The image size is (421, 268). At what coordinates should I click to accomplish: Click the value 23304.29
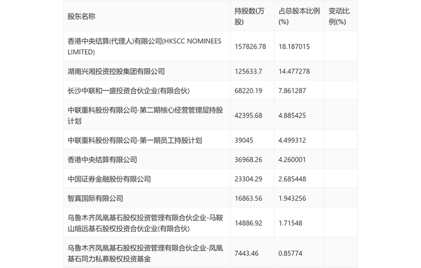[x=248, y=179]
